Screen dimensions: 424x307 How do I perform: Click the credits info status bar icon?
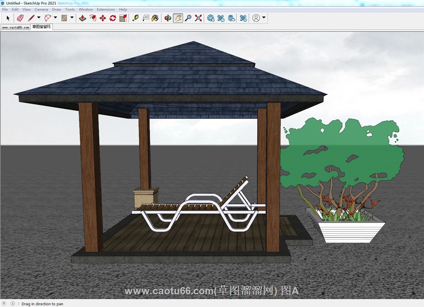12,304
